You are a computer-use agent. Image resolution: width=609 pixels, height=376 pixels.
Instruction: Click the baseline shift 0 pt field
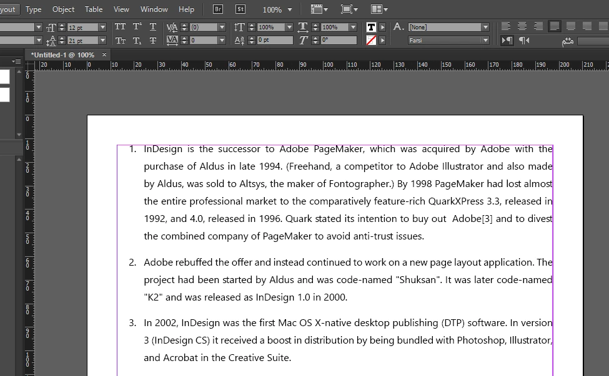275,41
